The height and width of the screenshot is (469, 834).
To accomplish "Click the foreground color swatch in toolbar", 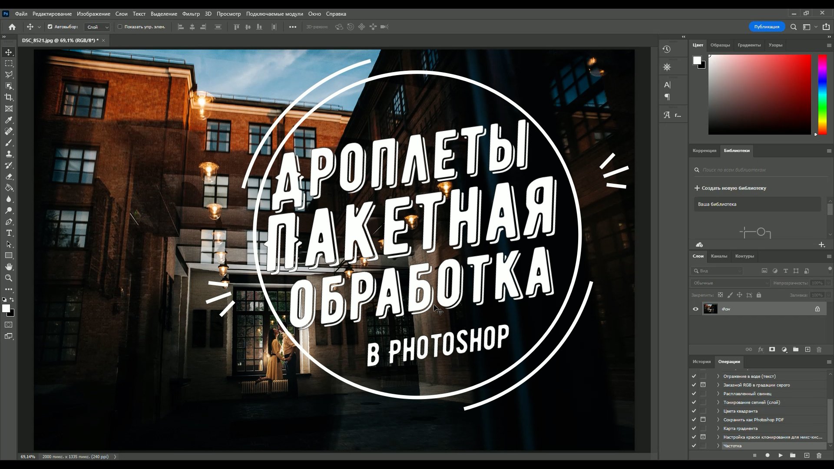I will pyautogui.click(x=6, y=308).
